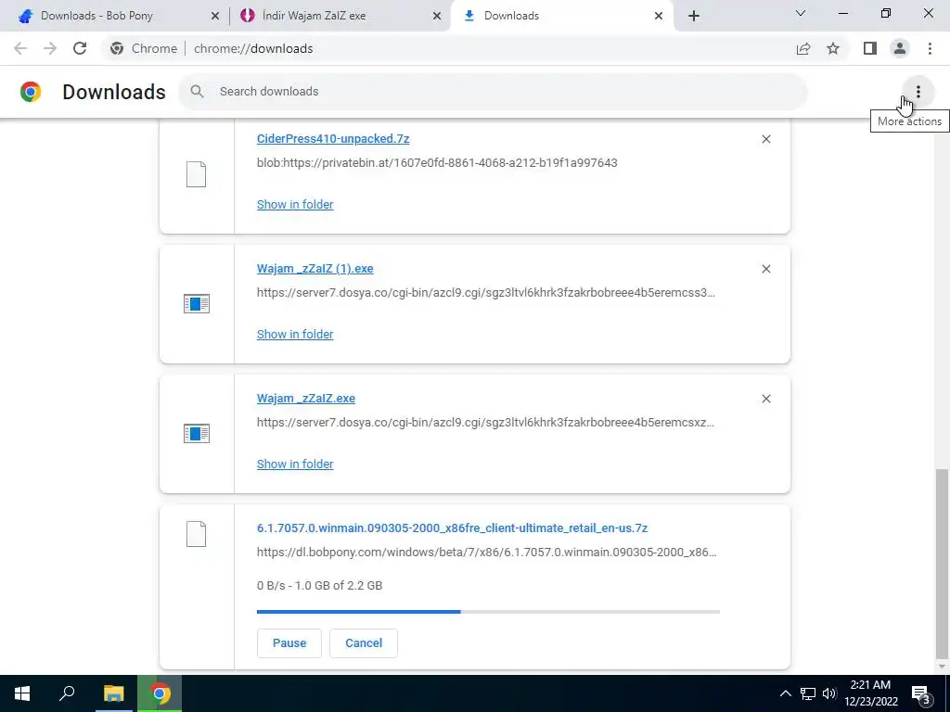950x712 pixels.
Task: Close the Downloads - Bob Pony tab
Action: (215, 16)
